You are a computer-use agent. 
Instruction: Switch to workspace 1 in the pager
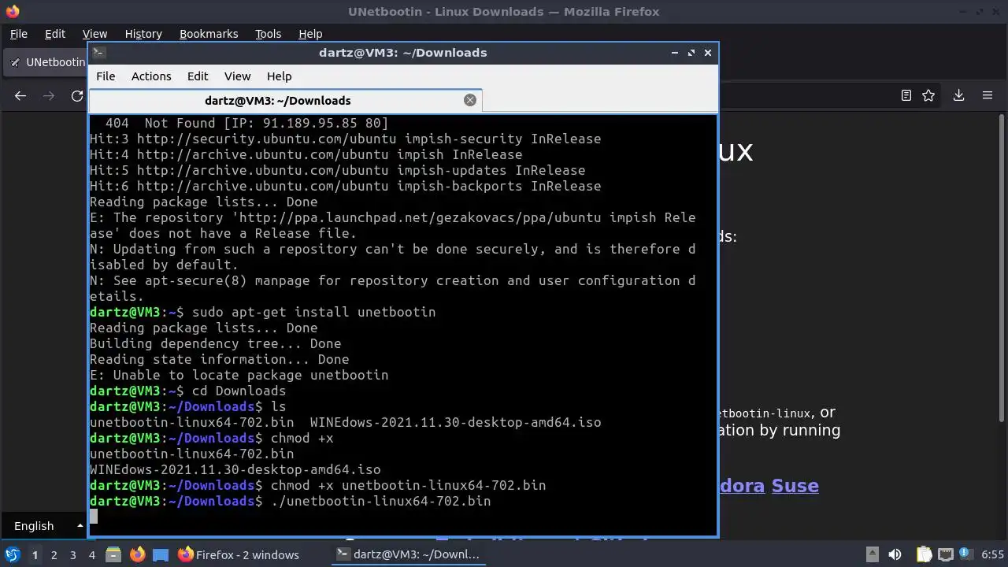coord(35,554)
